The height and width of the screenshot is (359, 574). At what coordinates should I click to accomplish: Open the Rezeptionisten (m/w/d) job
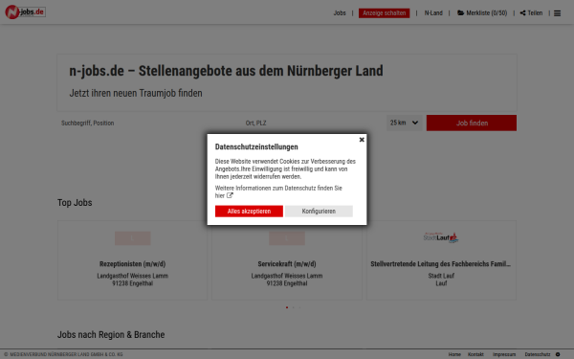click(133, 264)
